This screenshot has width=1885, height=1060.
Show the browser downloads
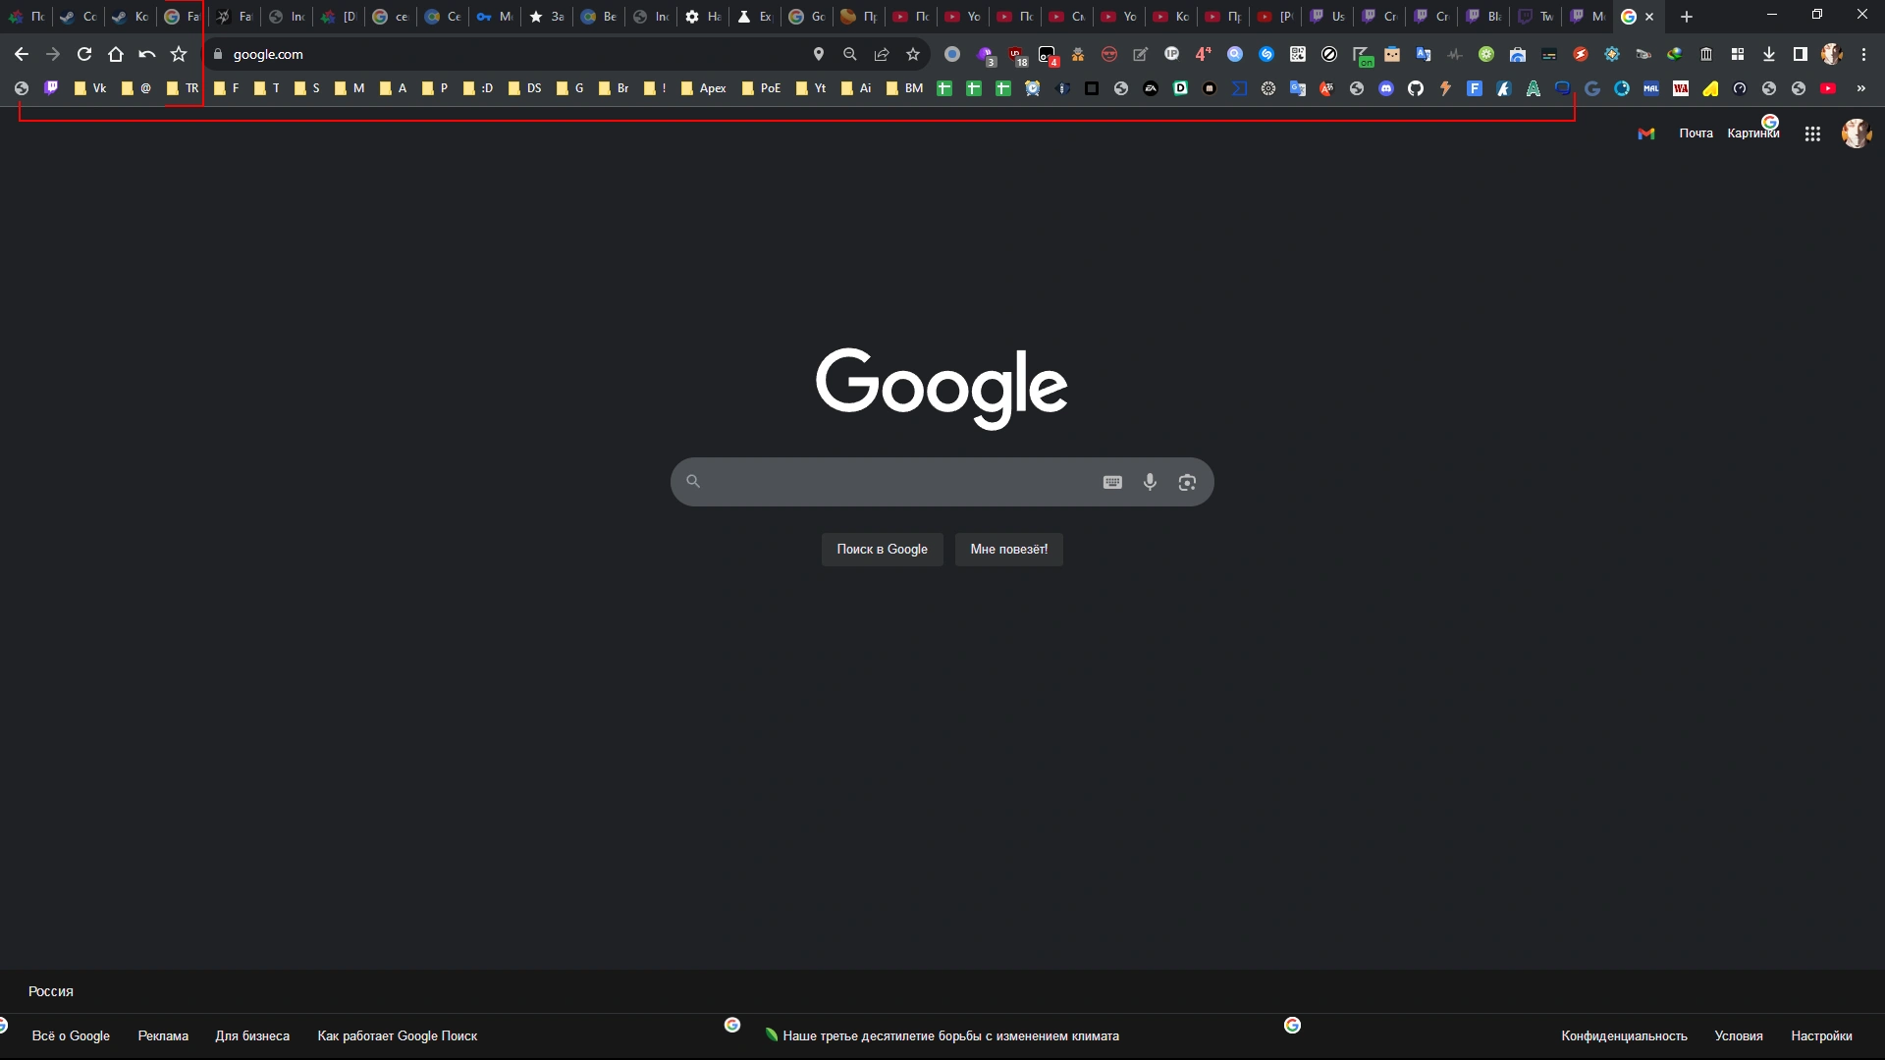(1769, 54)
